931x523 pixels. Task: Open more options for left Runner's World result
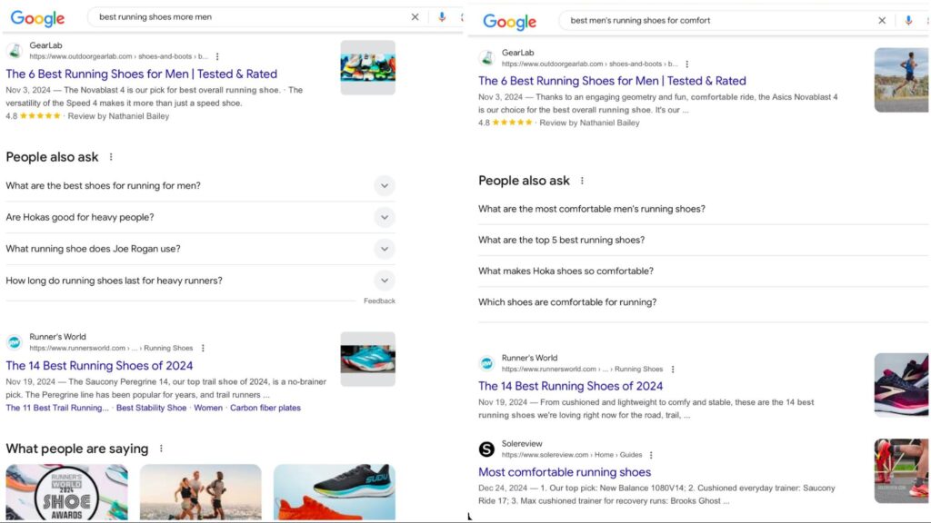[203, 348]
